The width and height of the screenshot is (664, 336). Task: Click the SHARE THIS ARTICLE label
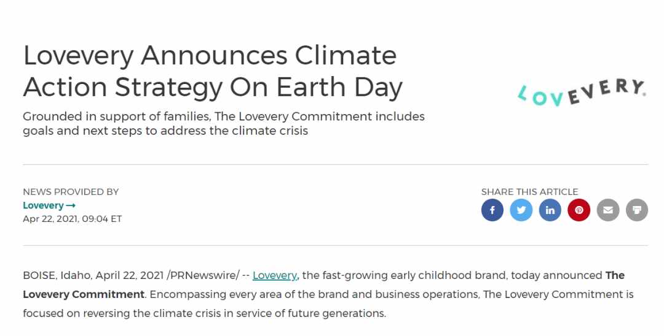[529, 192]
